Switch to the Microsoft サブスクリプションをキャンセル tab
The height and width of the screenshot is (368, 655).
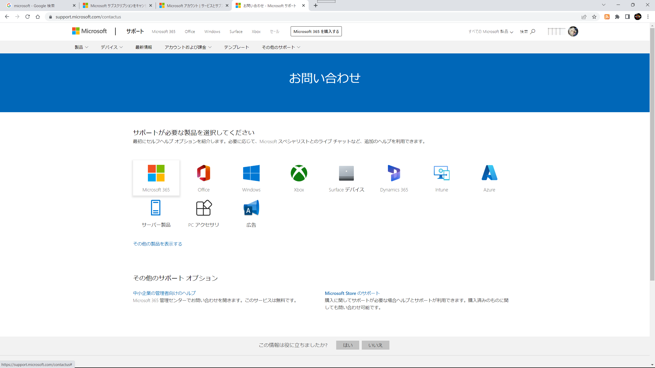(x=118, y=5)
